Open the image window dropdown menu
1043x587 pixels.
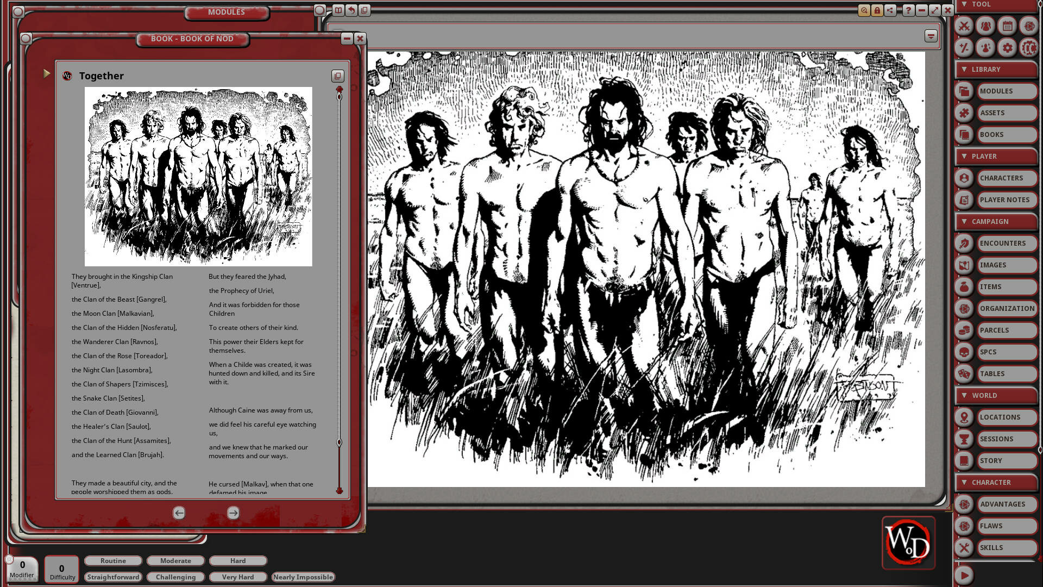coord(931,36)
